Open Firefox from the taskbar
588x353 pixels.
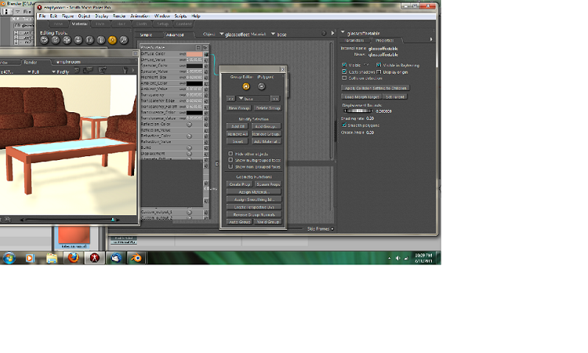tap(72, 257)
